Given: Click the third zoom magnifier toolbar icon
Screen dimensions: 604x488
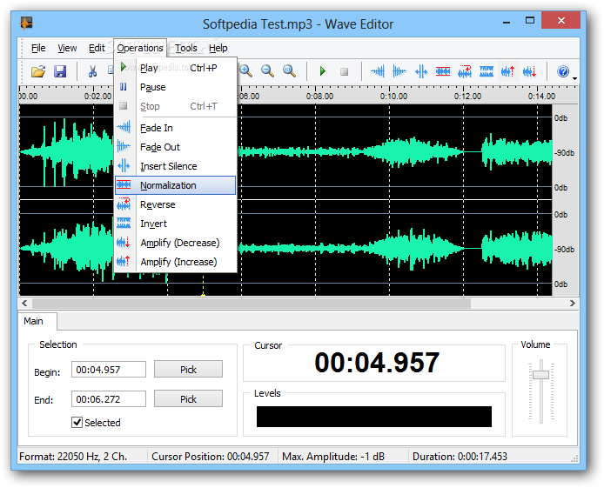Looking at the screenshot, I should tap(289, 71).
